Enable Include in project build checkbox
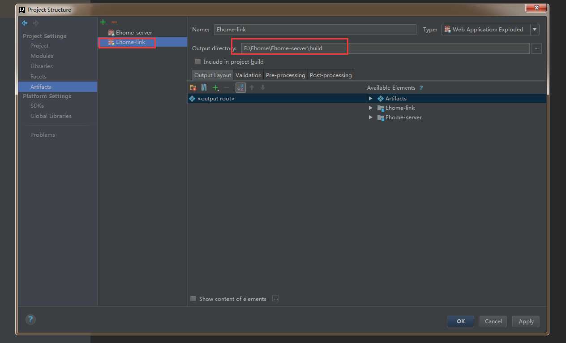Screen dimensions: 566x343 197,61
